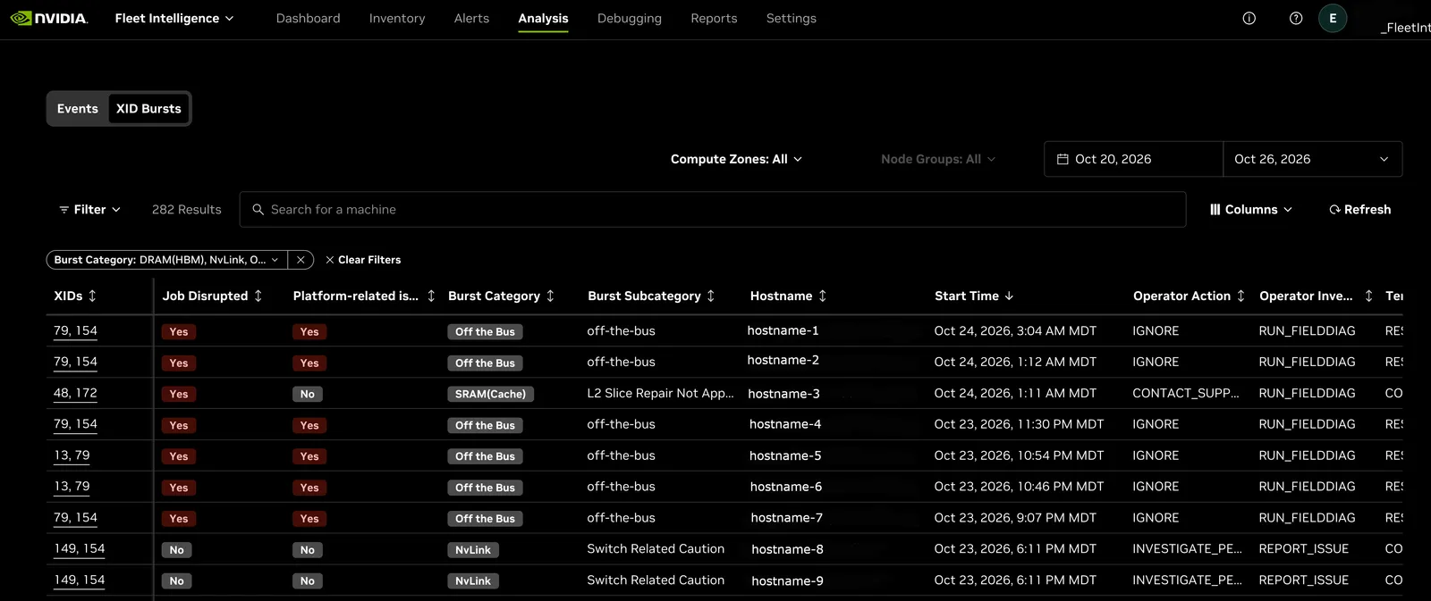Expand the Oct 26, 2026 end date dropdown

[1312, 159]
